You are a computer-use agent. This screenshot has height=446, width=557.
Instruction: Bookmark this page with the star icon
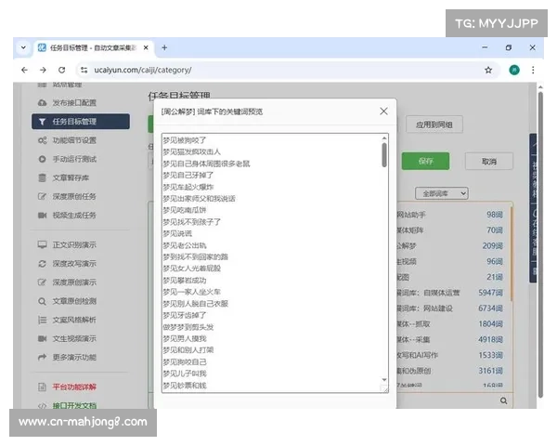click(x=488, y=70)
